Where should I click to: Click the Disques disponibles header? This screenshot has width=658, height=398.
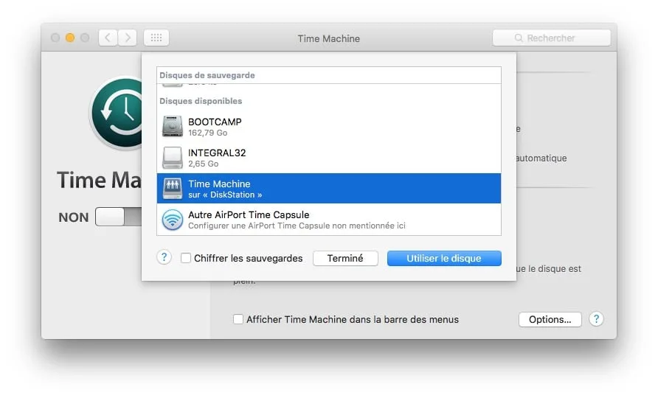click(x=201, y=101)
